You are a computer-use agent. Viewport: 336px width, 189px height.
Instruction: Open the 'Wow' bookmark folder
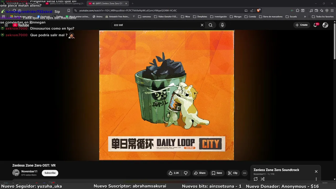click(x=185, y=17)
